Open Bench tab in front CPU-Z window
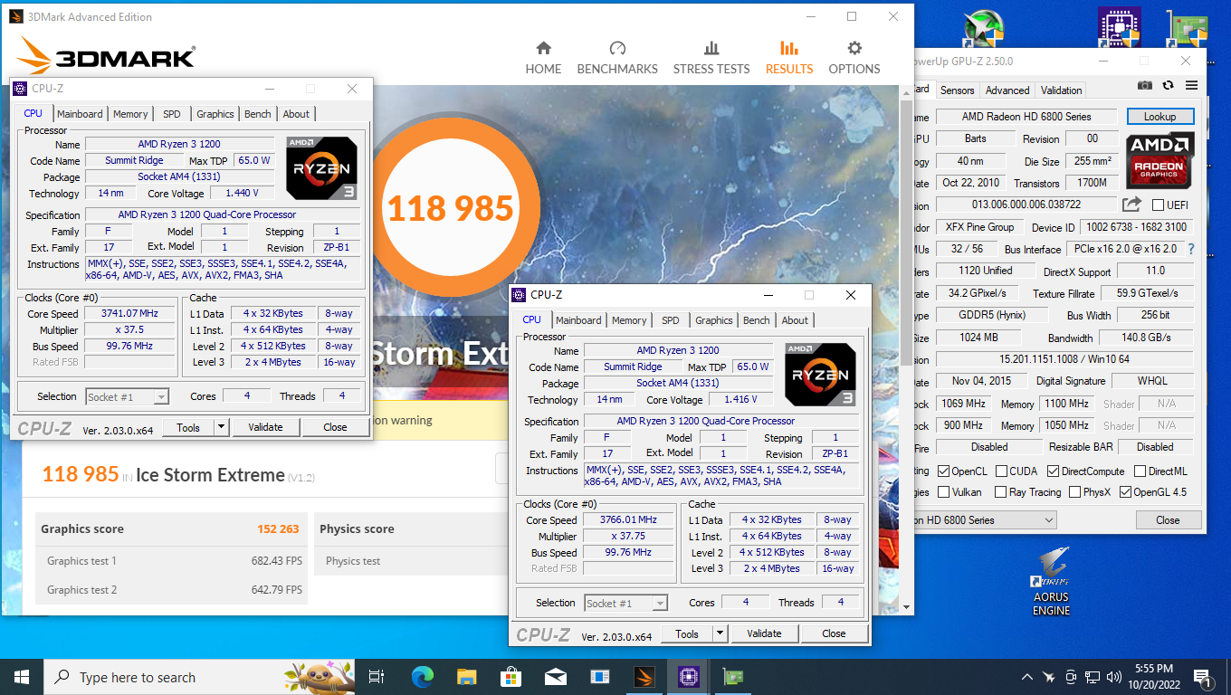 757,320
